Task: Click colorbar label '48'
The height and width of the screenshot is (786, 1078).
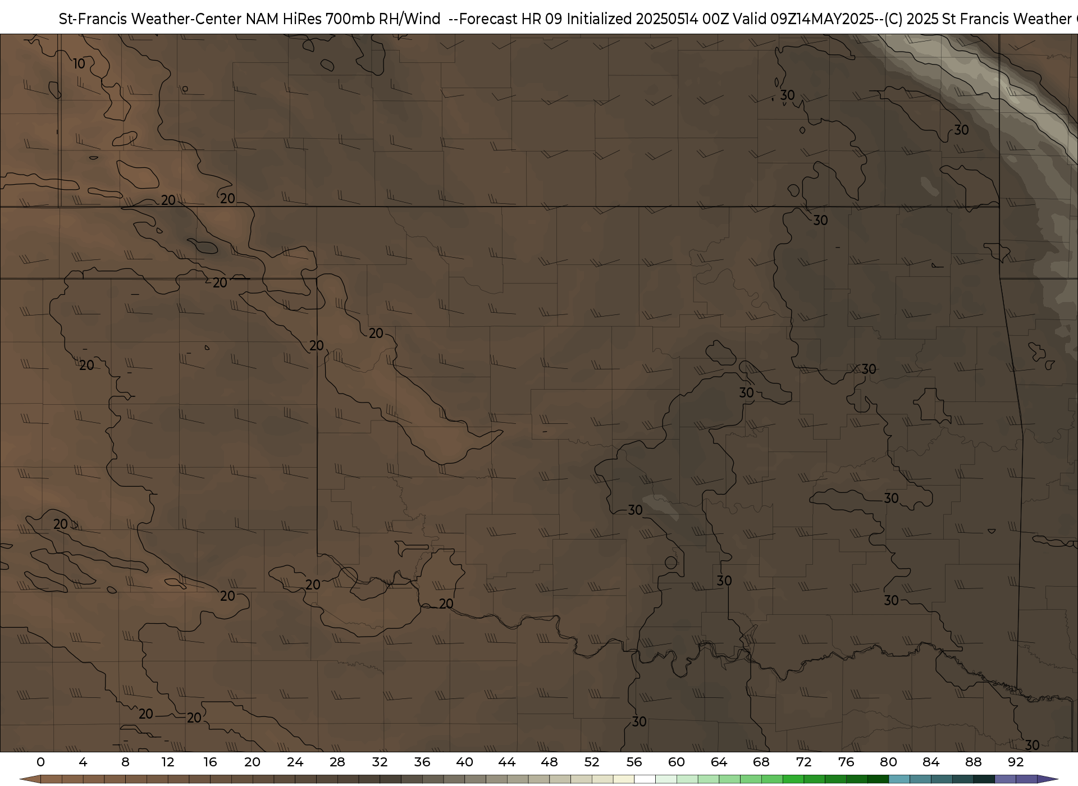Action: [x=549, y=762]
